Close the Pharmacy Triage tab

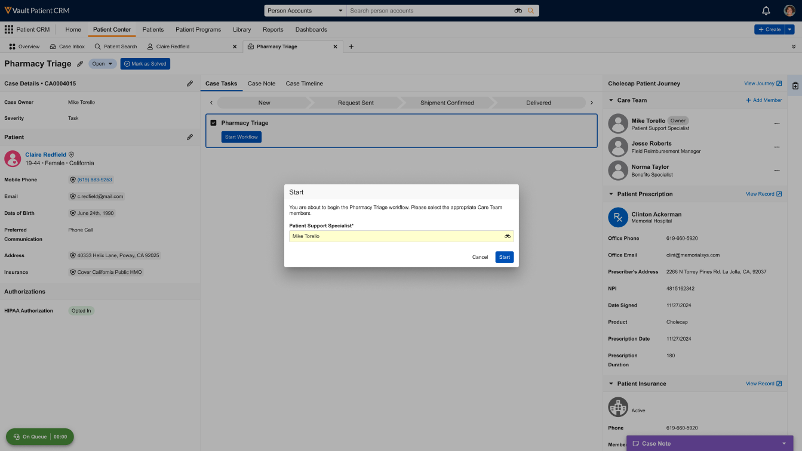tap(335, 47)
